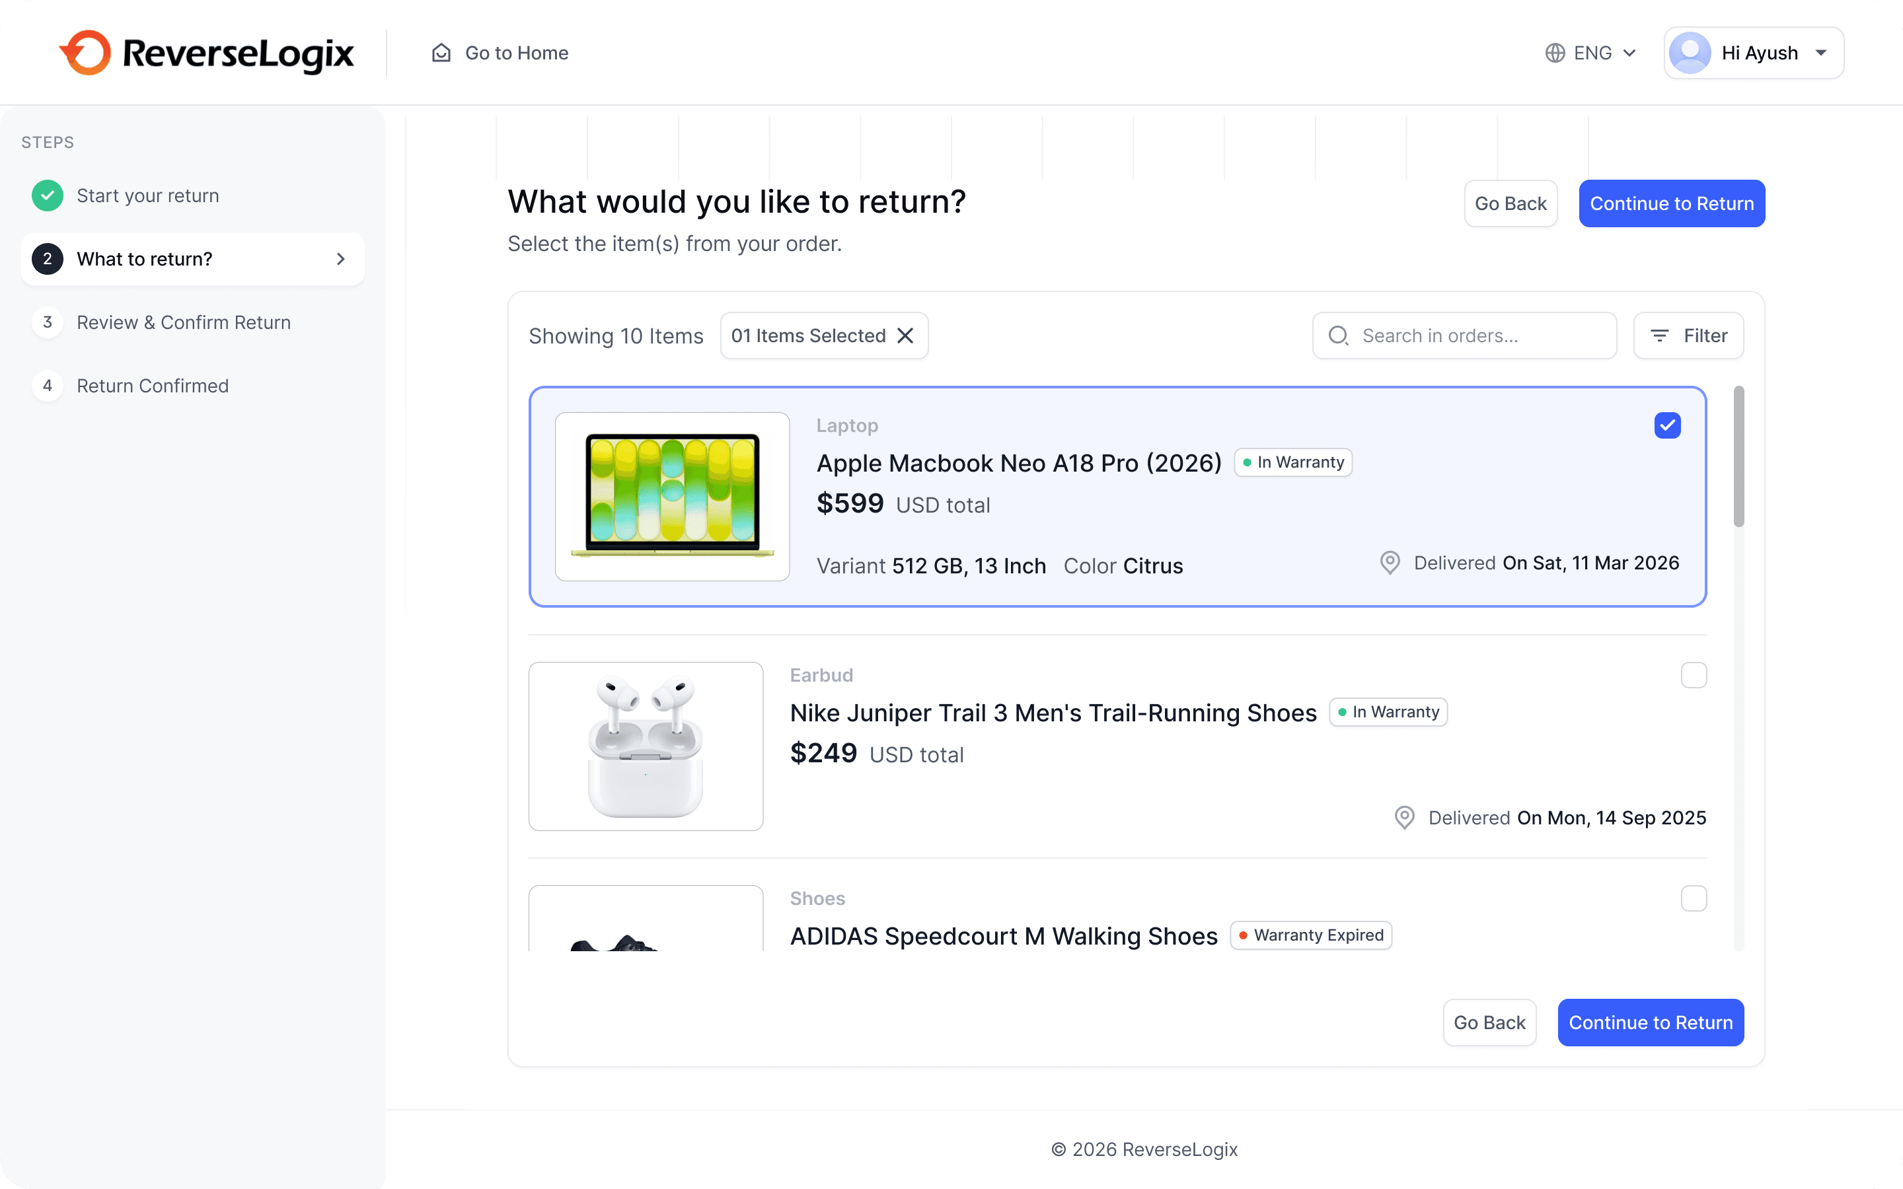The image size is (1903, 1189).
Task: Click Macbook delivery location pin icon
Action: tap(1390, 563)
